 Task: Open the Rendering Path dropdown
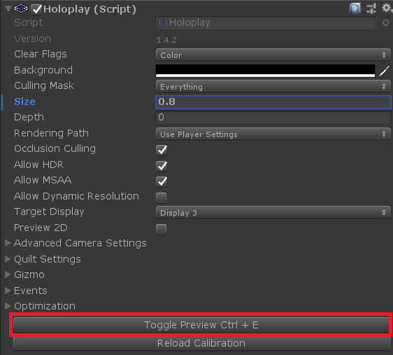tap(273, 134)
